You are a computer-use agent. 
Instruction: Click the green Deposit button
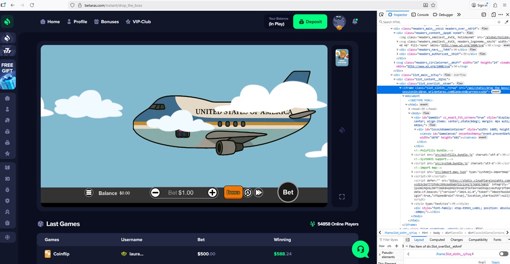click(310, 22)
